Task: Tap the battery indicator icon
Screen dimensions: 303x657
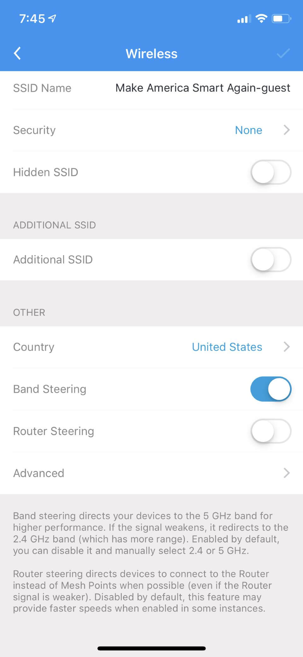Action: [x=281, y=19]
